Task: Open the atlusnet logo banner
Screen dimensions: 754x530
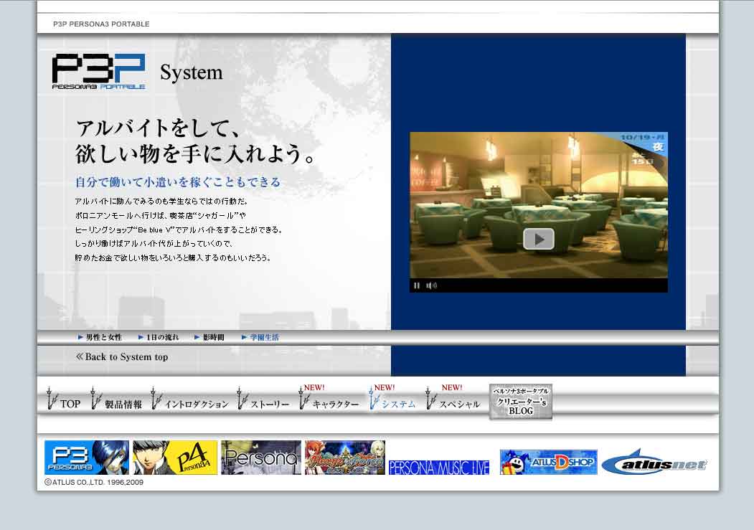Action: point(654,463)
